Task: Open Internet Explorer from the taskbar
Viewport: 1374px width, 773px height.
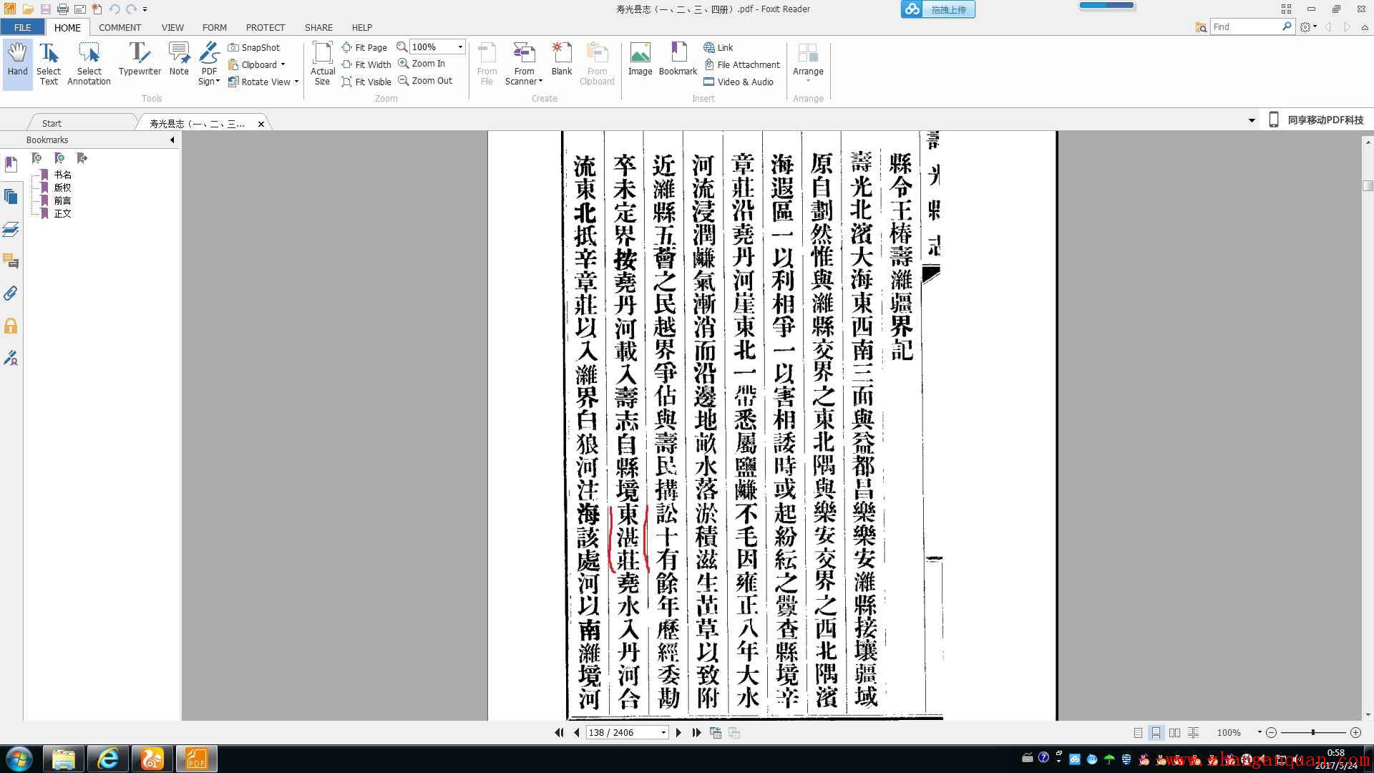Action: coord(108,759)
